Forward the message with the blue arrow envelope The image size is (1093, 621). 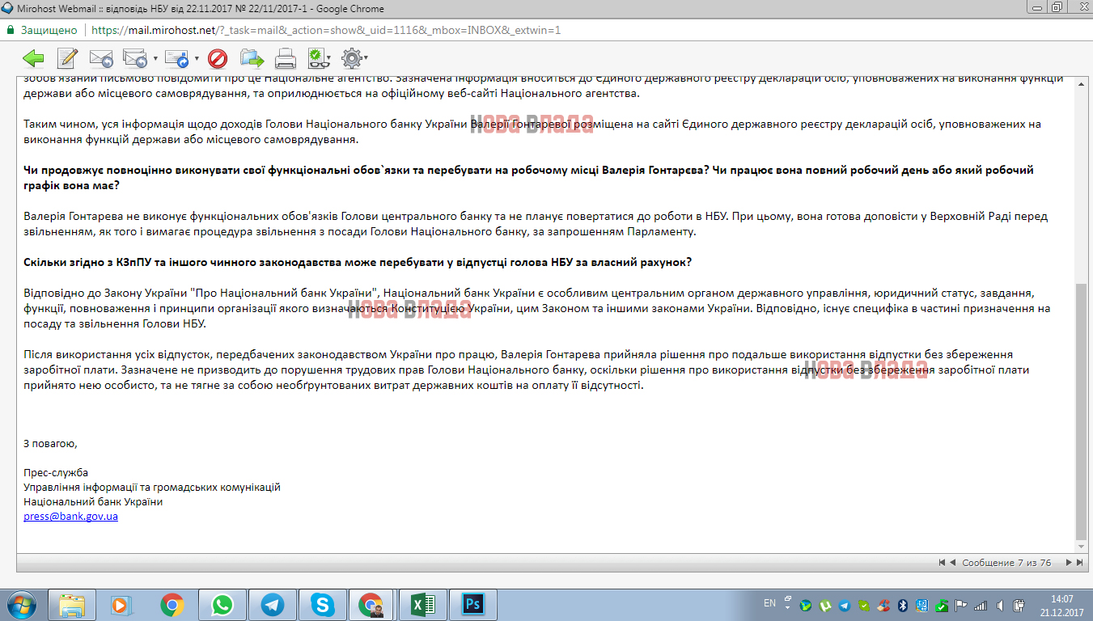coord(176,58)
